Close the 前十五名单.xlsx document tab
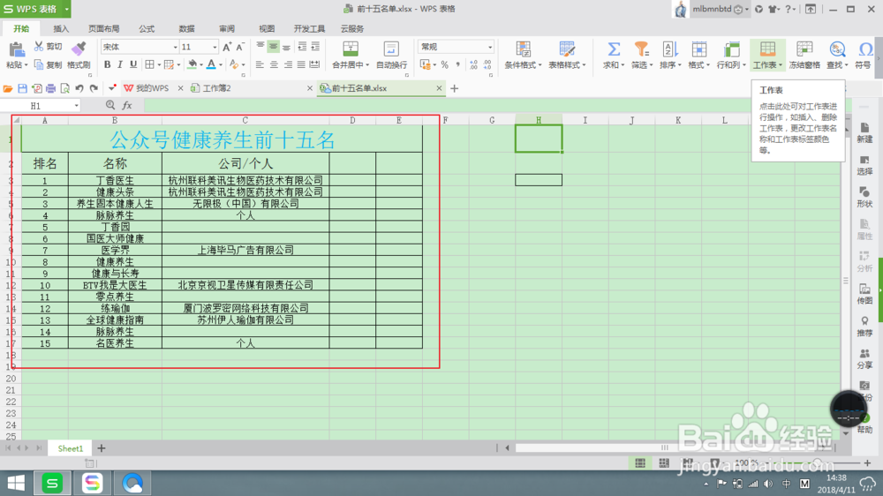 point(439,88)
